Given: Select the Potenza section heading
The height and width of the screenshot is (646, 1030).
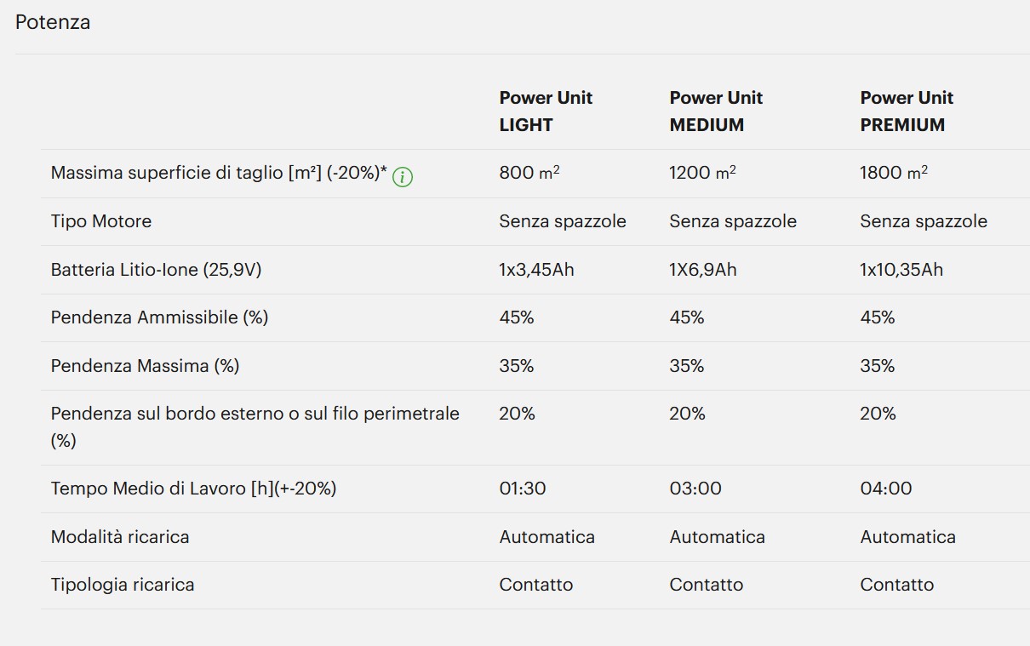Looking at the screenshot, I should coord(53,22).
